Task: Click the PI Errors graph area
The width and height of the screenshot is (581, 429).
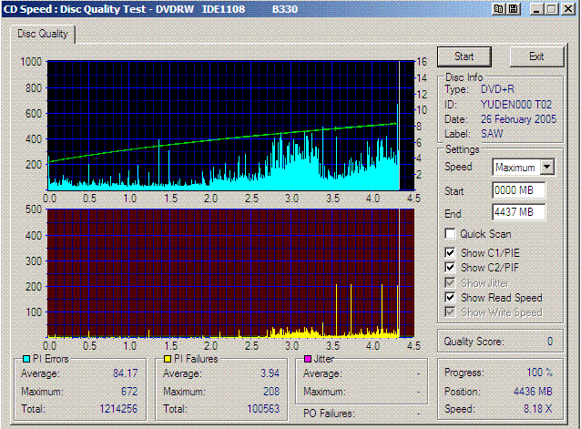Action: coord(230,126)
